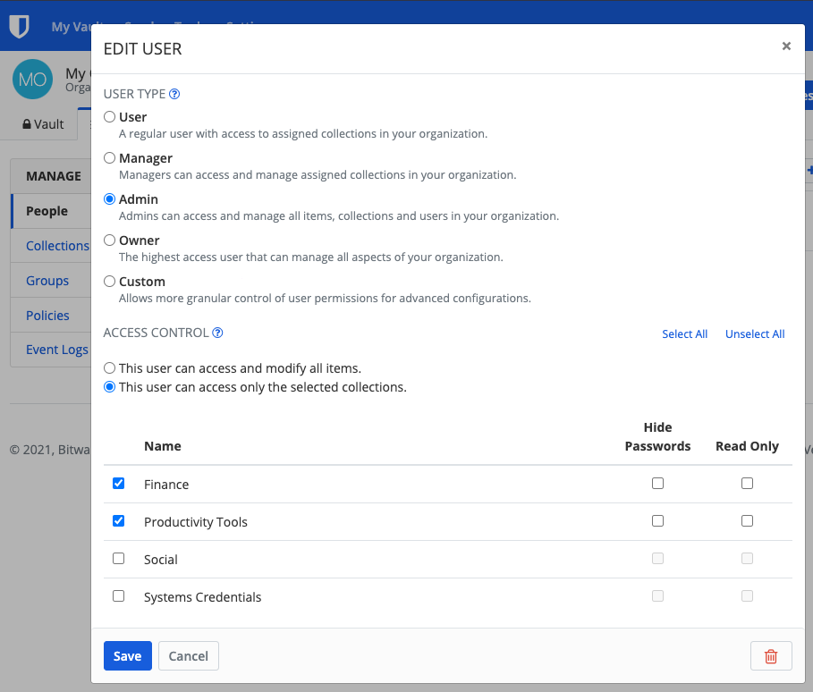Close the Edit User dialog
Image resolution: width=813 pixels, height=692 pixels.
point(786,46)
